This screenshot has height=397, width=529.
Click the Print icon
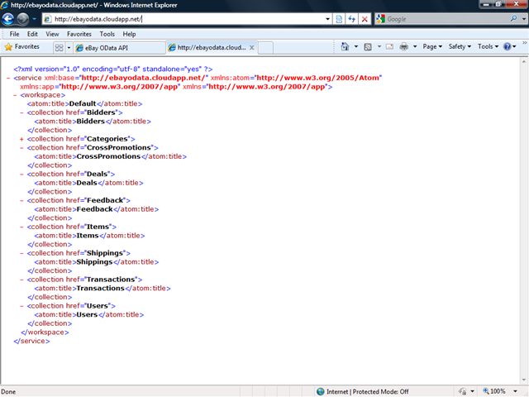404,46
